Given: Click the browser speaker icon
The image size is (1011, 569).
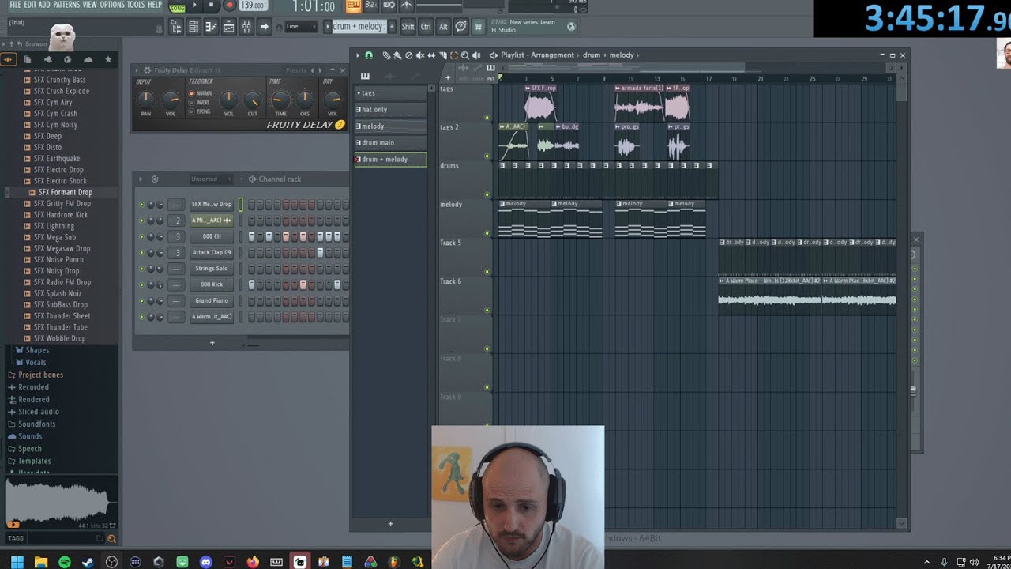Looking at the screenshot, I should tap(48, 59).
